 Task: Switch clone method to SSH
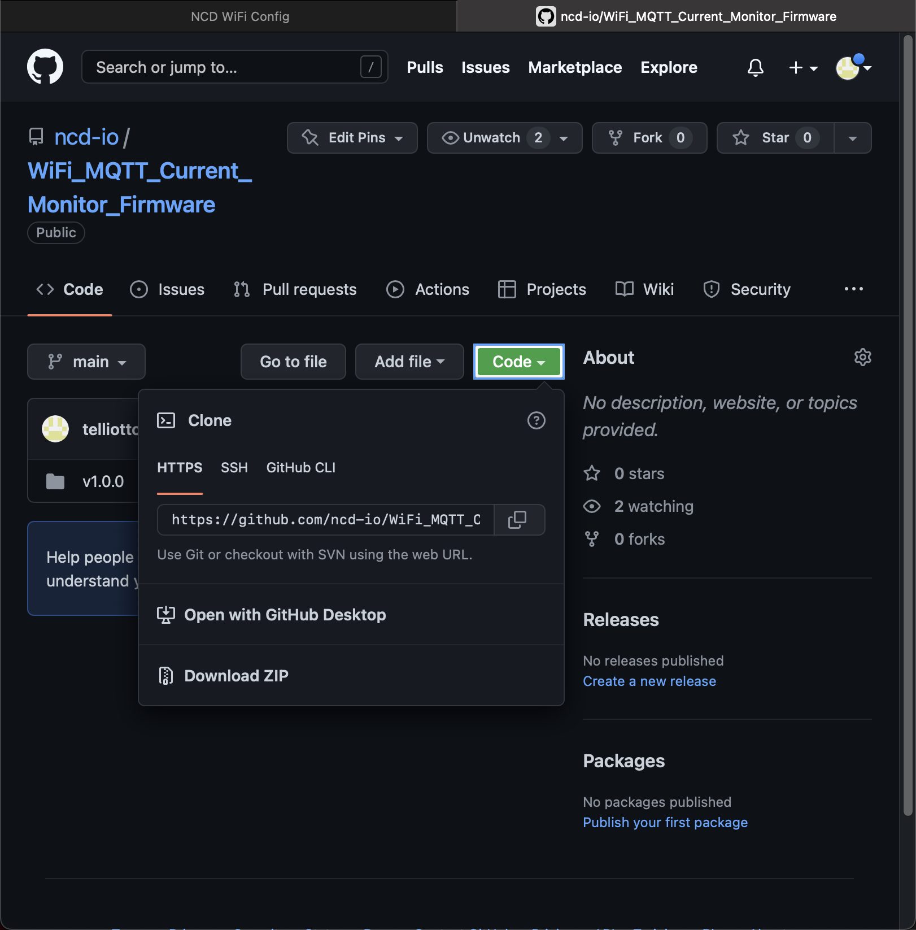click(x=234, y=467)
